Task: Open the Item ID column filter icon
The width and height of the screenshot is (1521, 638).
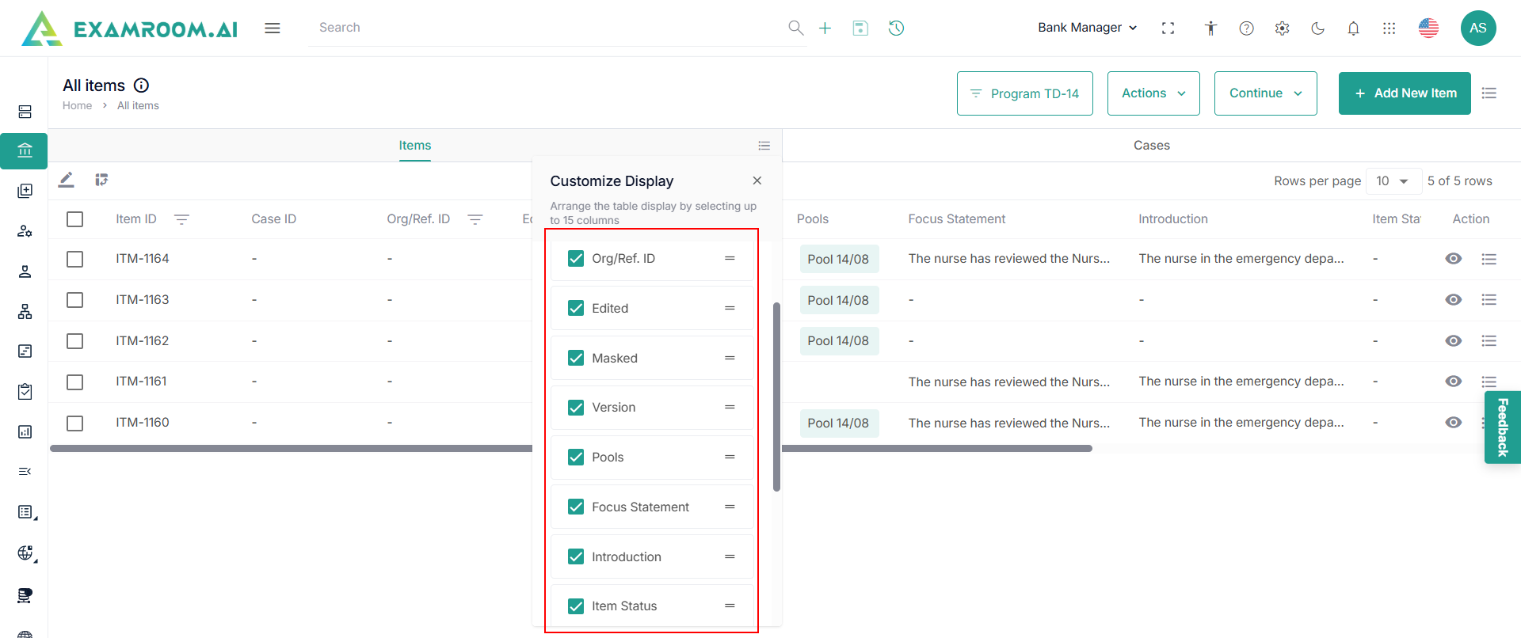Action: pos(181,219)
